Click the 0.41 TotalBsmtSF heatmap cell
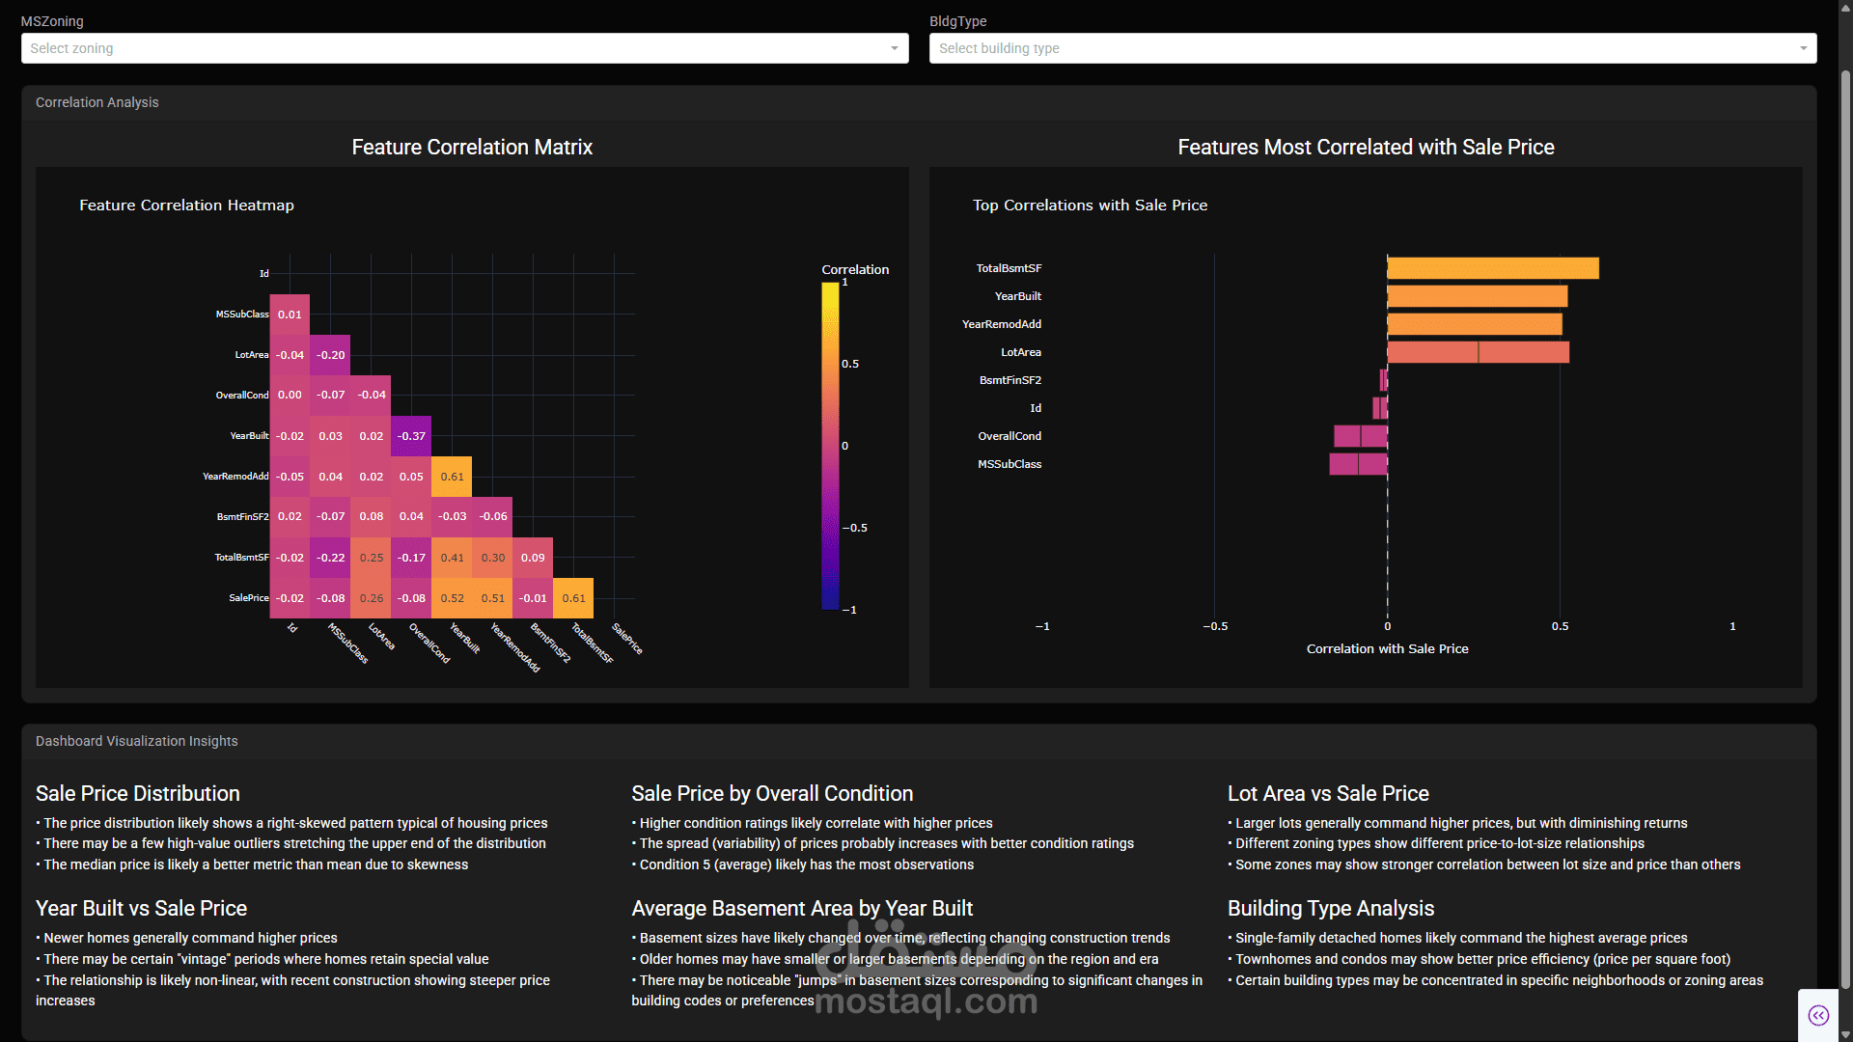This screenshot has height=1042, width=1853. (452, 558)
